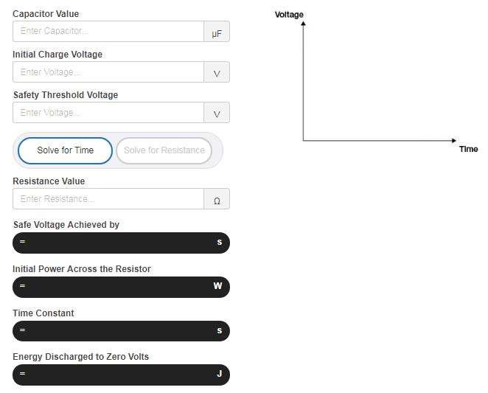
Task: Select the W unit on power output
Action: 217,286
